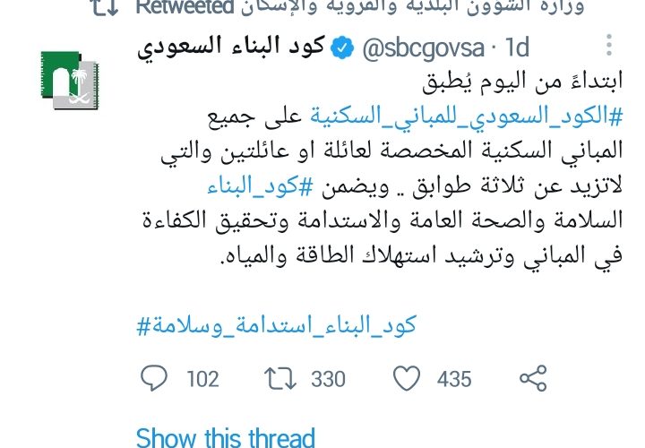Tap the share icon under tweet

click(533, 378)
